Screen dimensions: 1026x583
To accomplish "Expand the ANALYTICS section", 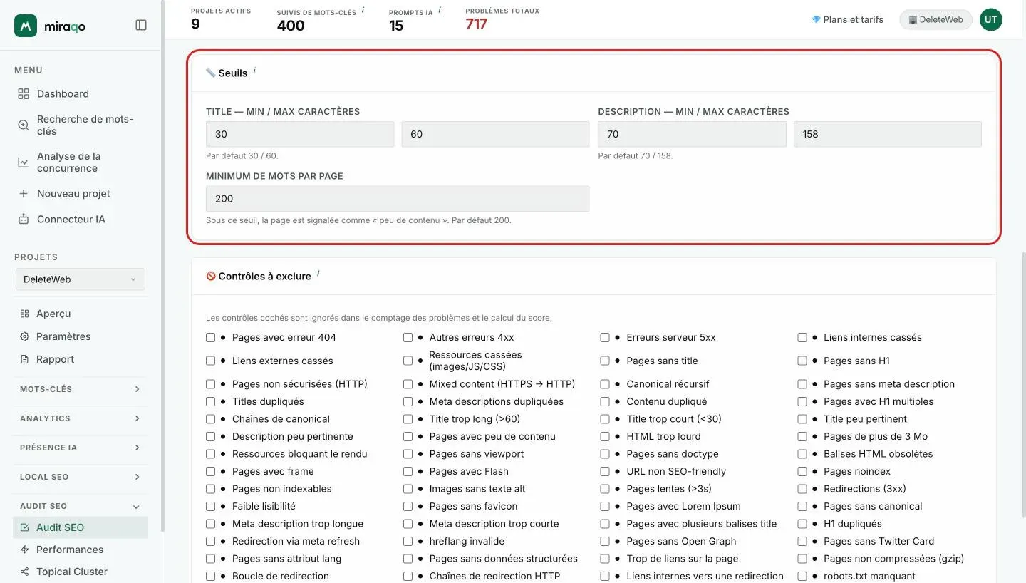I will point(81,418).
